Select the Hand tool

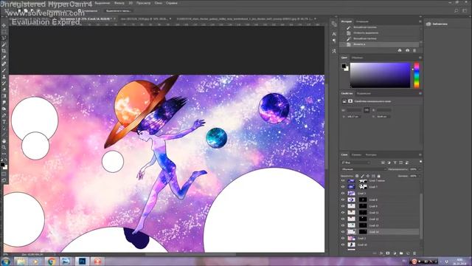point(4,141)
